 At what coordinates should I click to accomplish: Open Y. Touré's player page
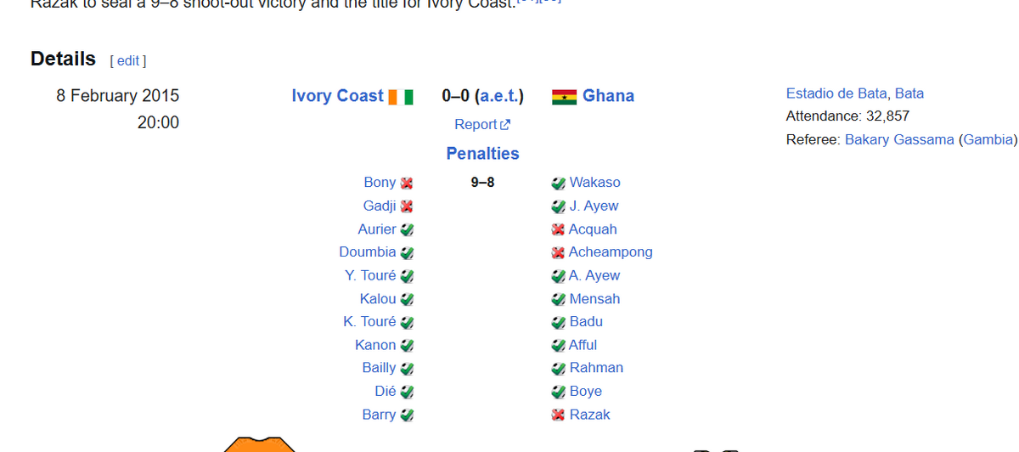[370, 275]
